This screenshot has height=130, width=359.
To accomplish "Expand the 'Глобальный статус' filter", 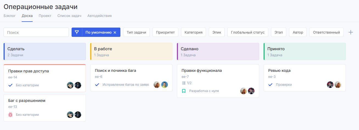I will (248, 32).
